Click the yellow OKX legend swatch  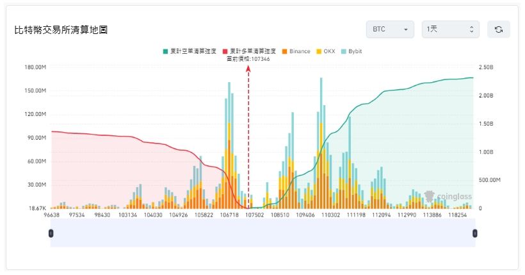[319, 51]
